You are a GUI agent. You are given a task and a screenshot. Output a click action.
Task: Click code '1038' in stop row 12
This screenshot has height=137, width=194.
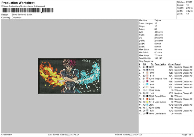171,99
